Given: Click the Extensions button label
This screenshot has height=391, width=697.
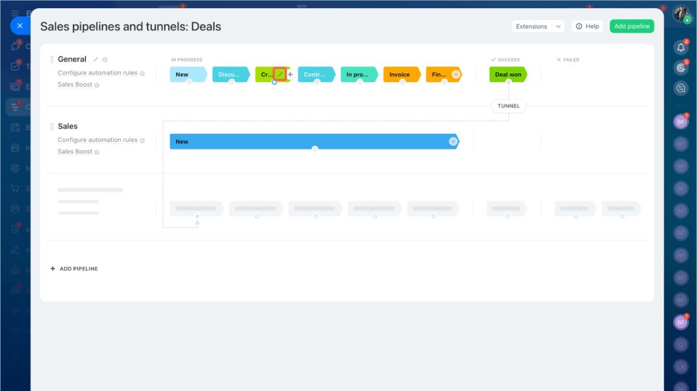Looking at the screenshot, I should (532, 26).
